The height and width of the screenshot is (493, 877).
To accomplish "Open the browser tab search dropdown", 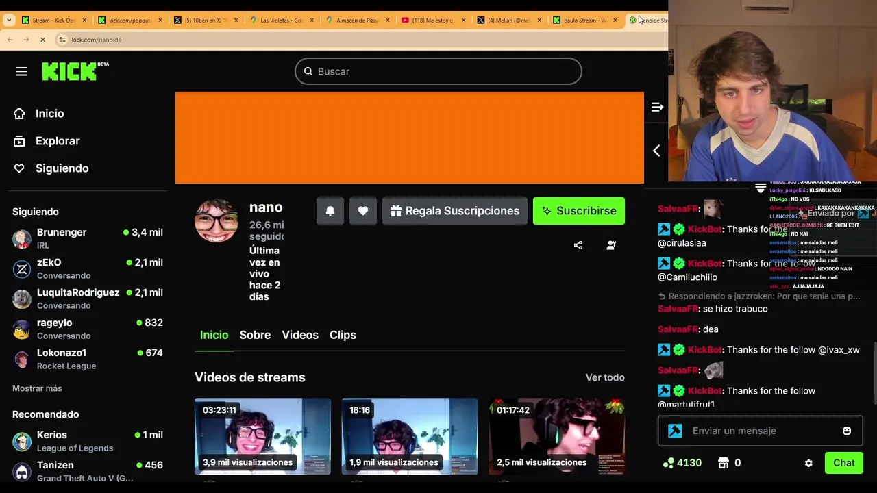I will click(9, 21).
